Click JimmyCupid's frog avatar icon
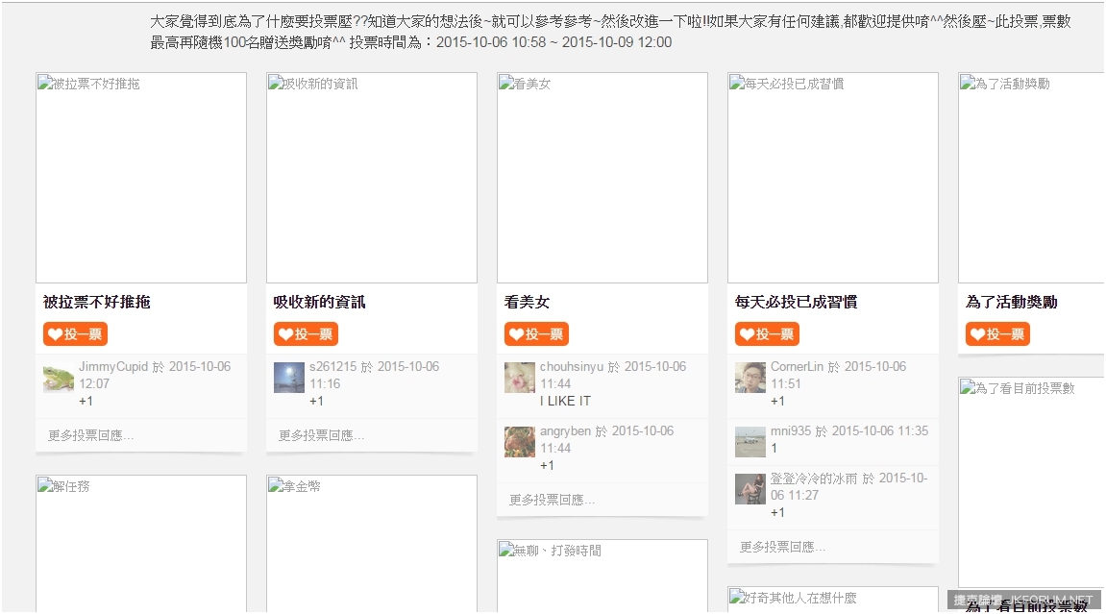This screenshot has height=614, width=1106. pyautogui.click(x=58, y=378)
